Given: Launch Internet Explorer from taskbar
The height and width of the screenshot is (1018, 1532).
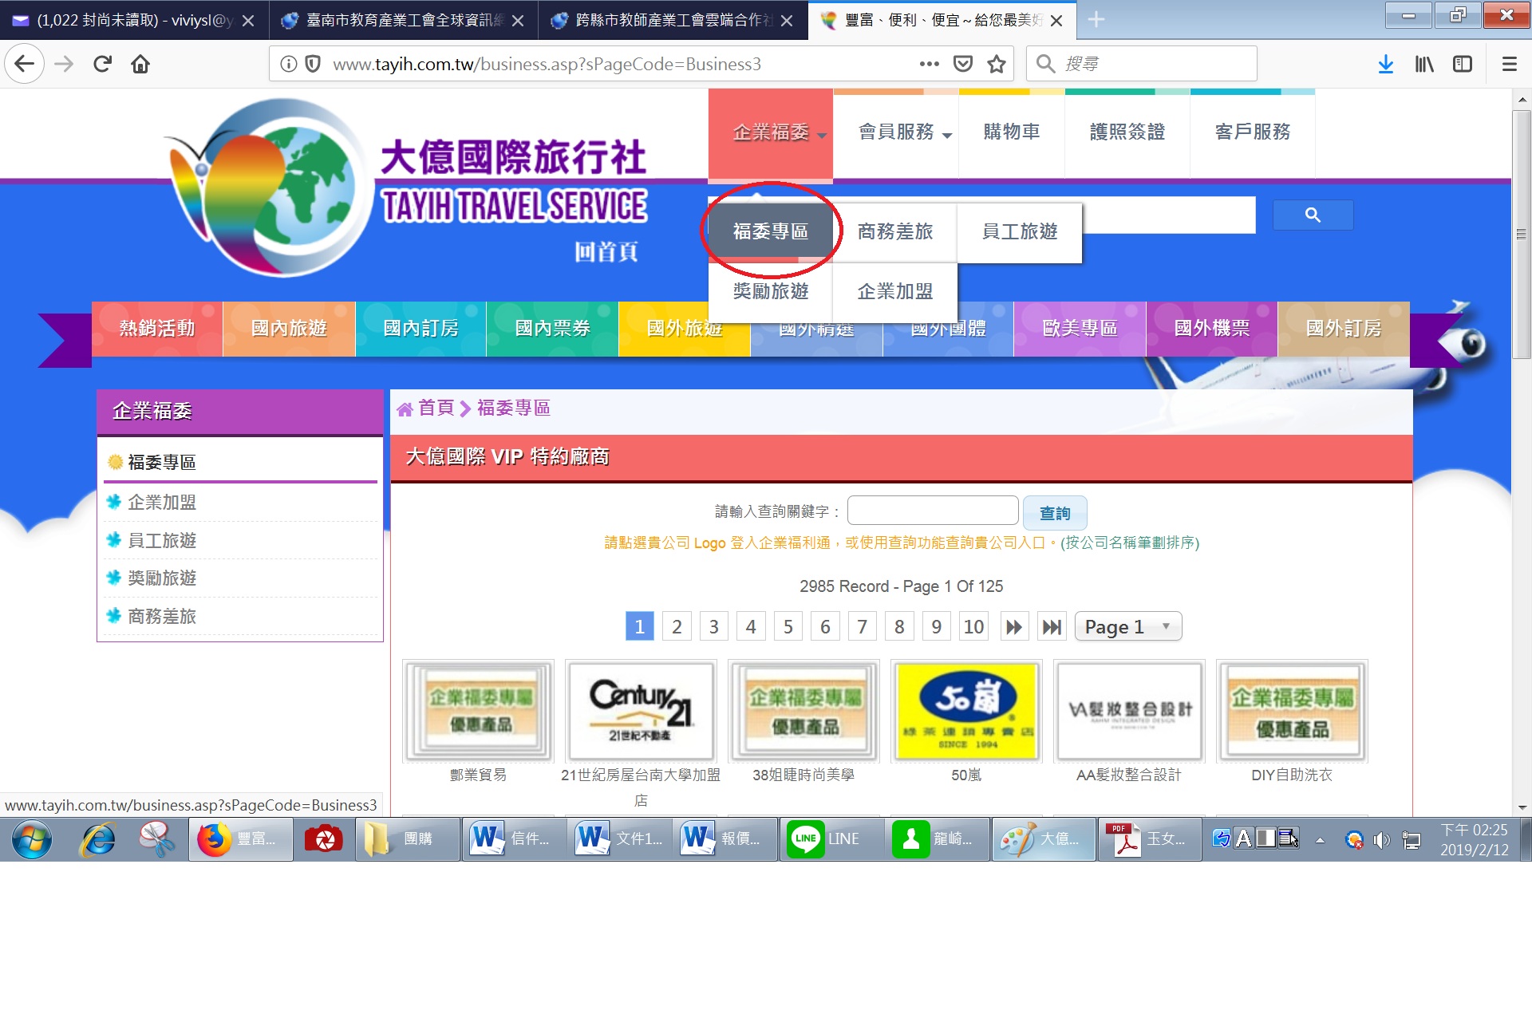Looking at the screenshot, I should click(97, 839).
